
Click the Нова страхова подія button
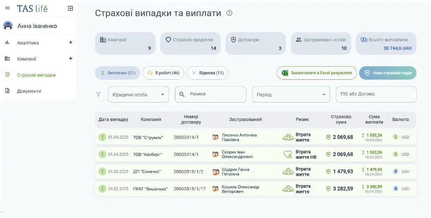click(x=388, y=73)
